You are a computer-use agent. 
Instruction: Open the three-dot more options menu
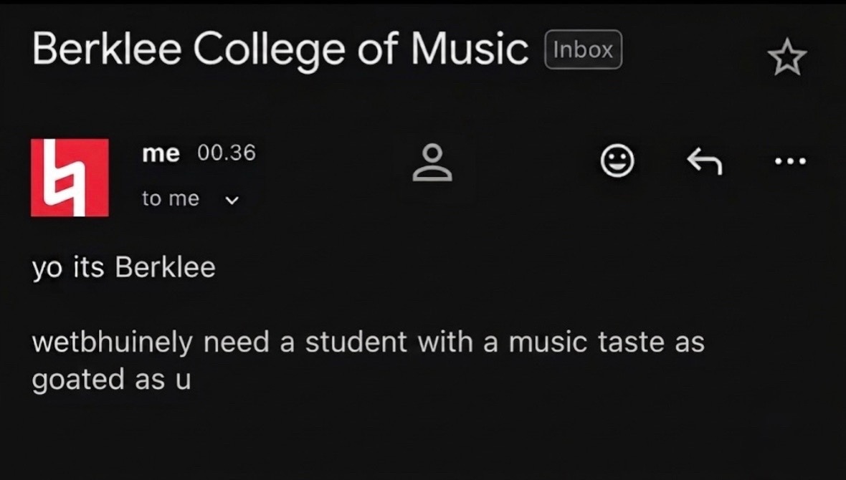tap(790, 160)
